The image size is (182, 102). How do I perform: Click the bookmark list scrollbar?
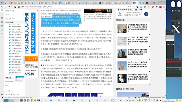pos(24,60)
